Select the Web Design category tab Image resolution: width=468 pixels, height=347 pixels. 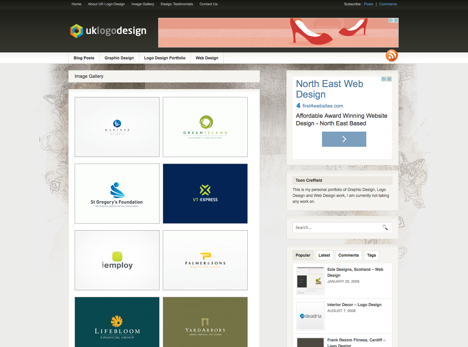pos(207,58)
